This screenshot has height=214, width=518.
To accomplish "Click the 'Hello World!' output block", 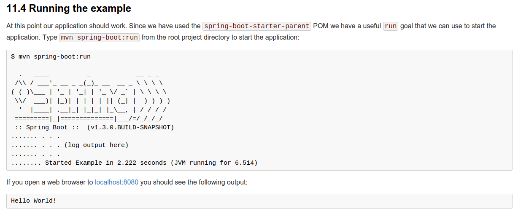I will coord(33,201).
